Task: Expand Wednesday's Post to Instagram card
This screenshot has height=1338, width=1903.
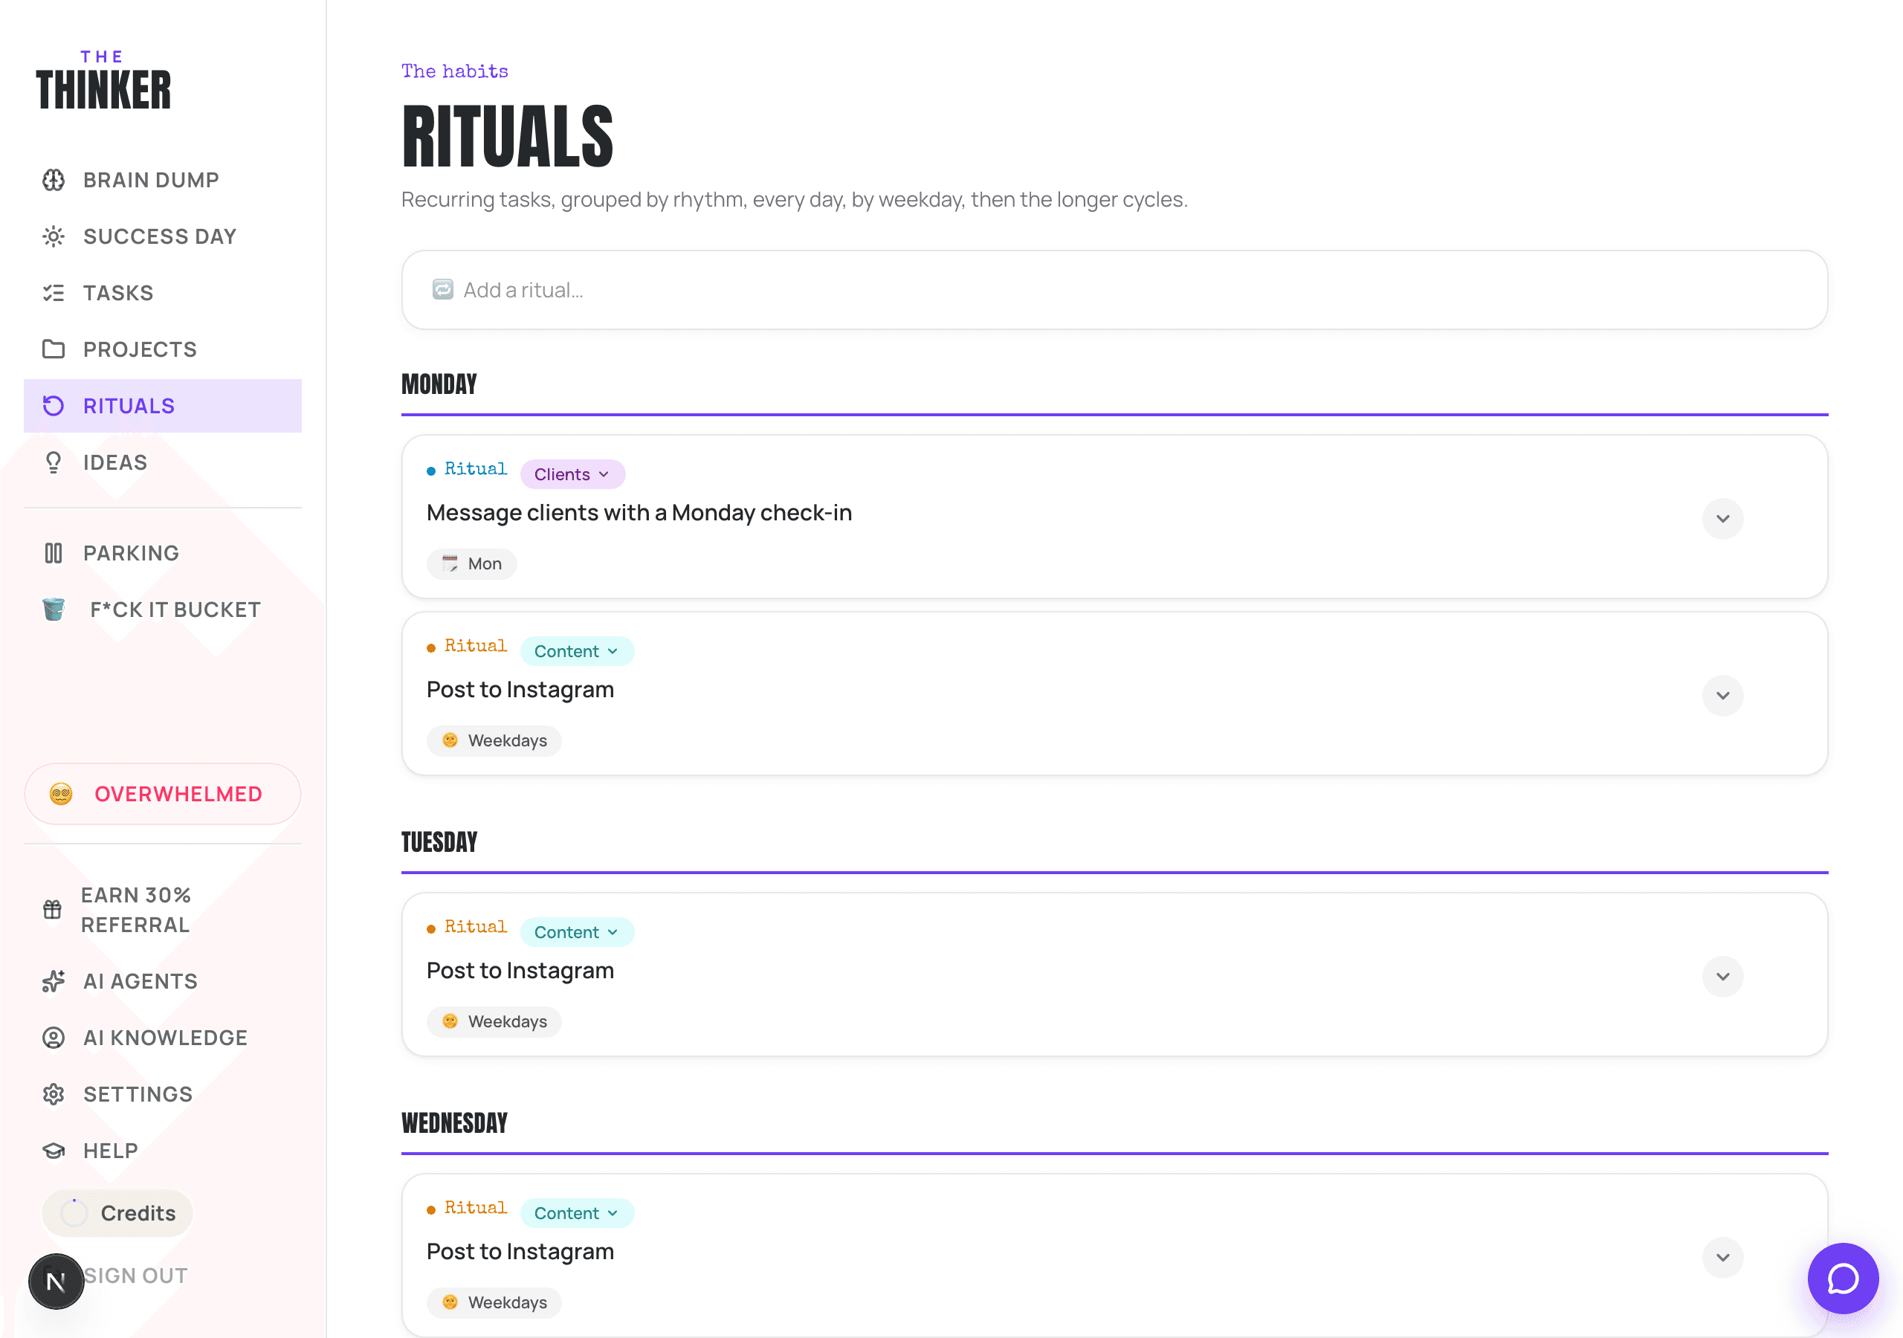Action: 1722,1258
